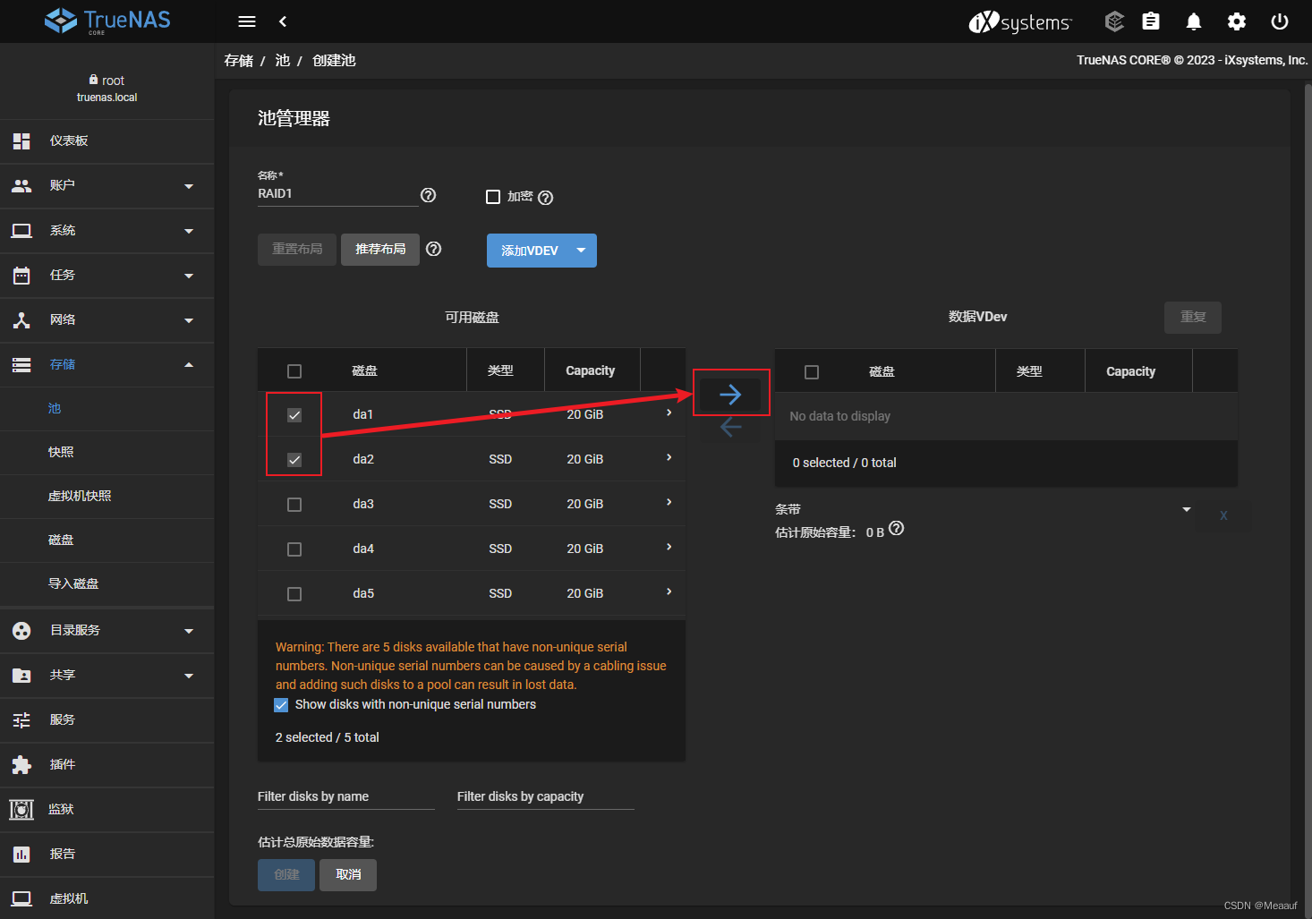Open the Services (服务) sidebar item
Image resolution: width=1312 pixels, height=919 pixels.
107,720
